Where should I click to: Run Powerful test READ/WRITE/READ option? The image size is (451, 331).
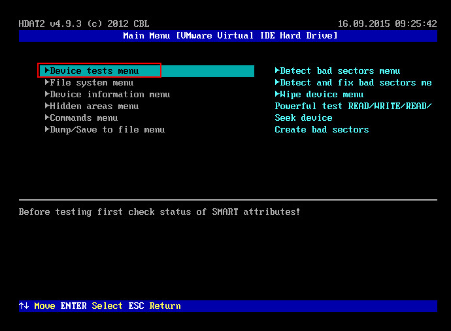pos(353,106)
